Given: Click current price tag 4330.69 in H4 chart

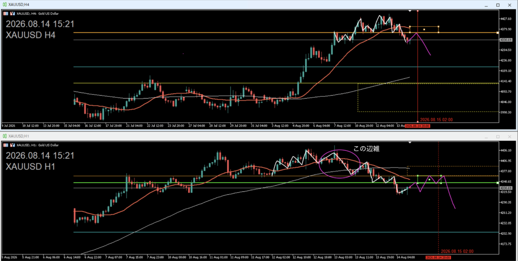Looking at the screenshot, I should pos(505,39).
